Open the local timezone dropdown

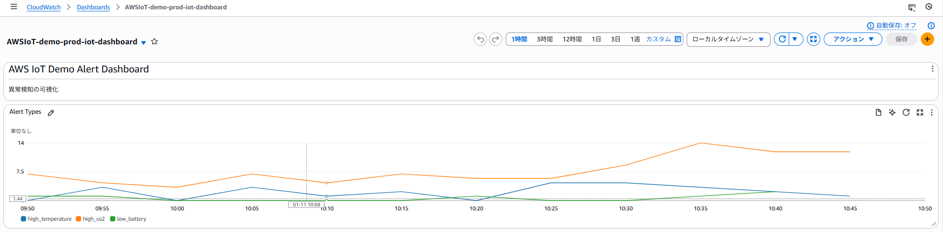click(728, 39)
